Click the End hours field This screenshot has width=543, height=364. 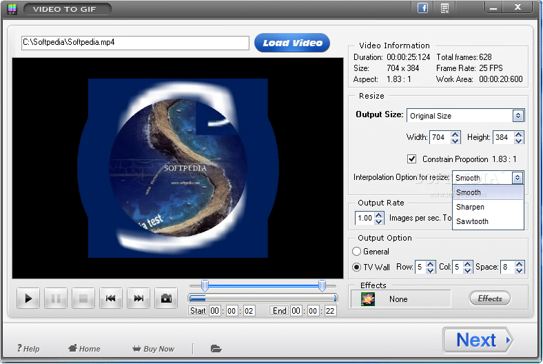point(296,311)
